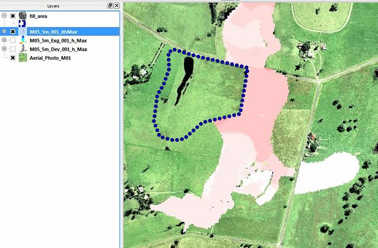Enable the M05_5m_Exg_001_h_Max layer
This screenshot has height=248, width=378.
coord(13,40)
